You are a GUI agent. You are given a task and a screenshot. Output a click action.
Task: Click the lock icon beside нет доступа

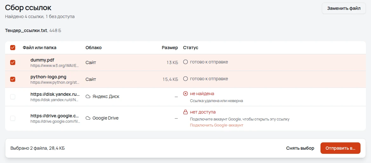tap(185, 112)
